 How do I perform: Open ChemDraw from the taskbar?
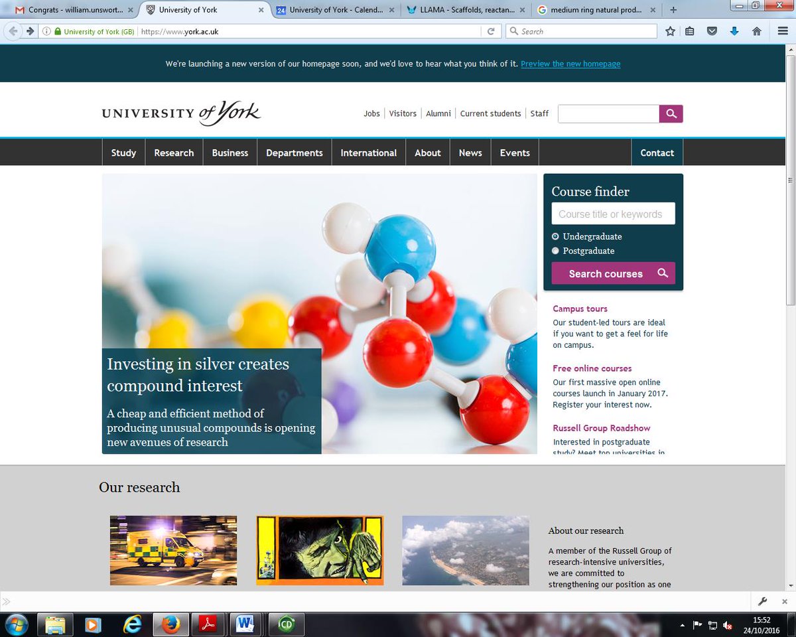(285, 624)
